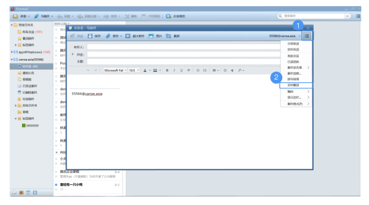Image resolution: width=369 pixels, height=205 pixels.
Task: Open the attachment dropdown arrow
Action: [121, 36]
